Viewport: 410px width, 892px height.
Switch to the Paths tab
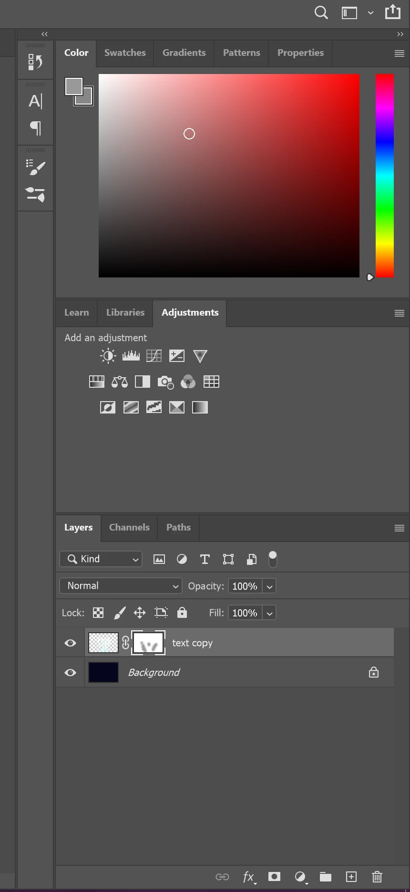point(178,528)
